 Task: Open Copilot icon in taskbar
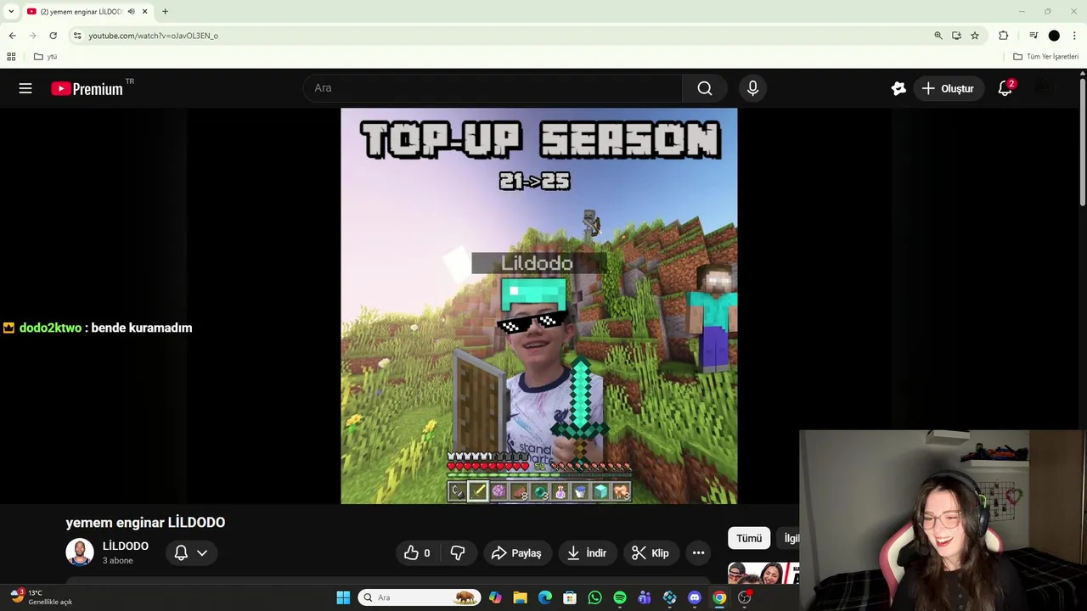tap(495, 597)
